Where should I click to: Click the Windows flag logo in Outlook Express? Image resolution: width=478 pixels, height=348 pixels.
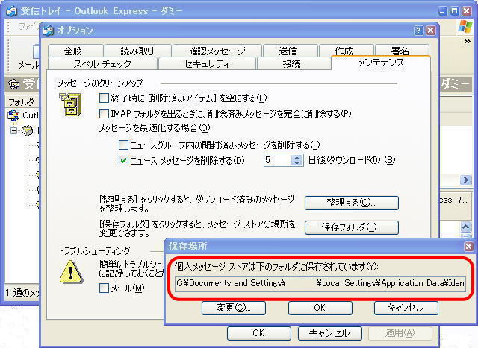pyautogui.click(x=465, y=27)
